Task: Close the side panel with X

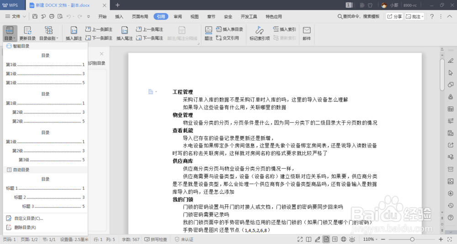Action: (x=101, y=54)
